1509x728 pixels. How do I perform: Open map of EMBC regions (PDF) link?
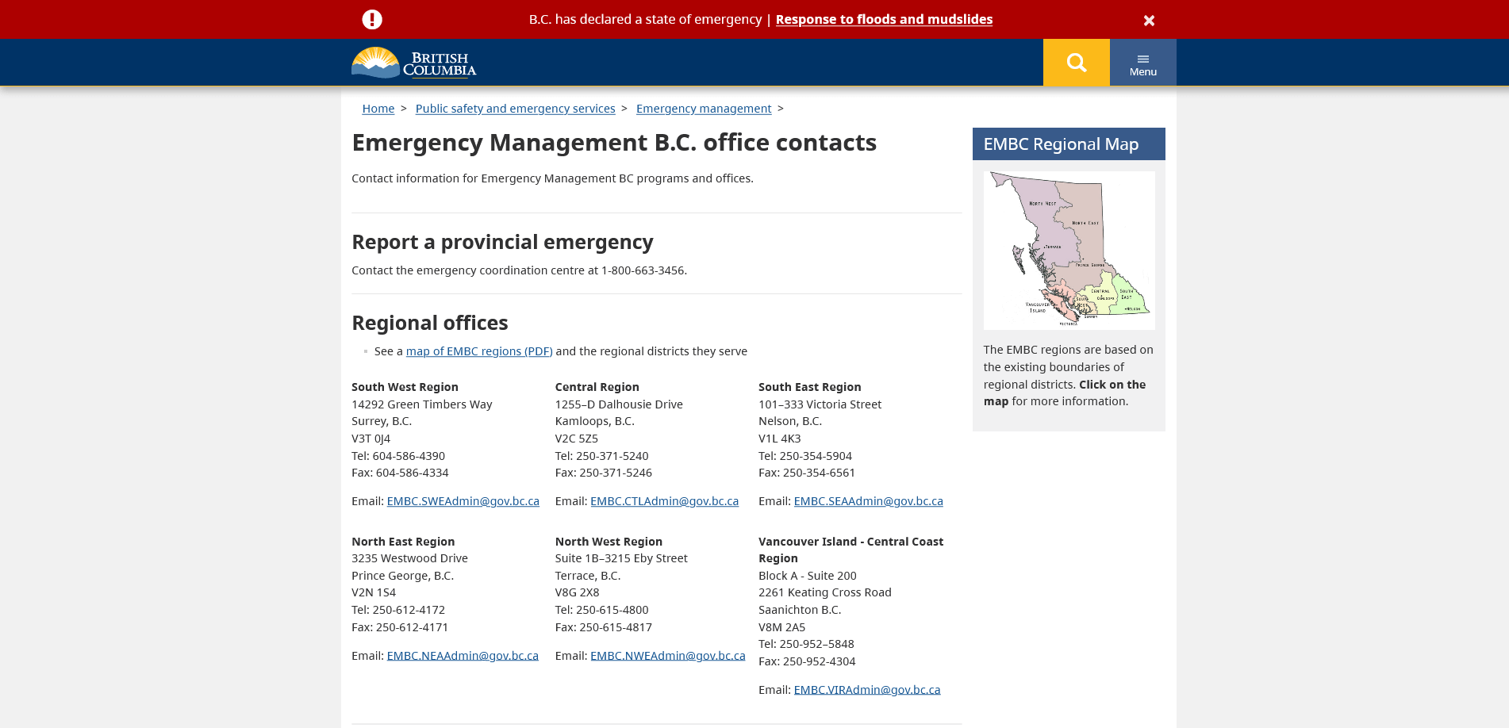coord(479,351)
